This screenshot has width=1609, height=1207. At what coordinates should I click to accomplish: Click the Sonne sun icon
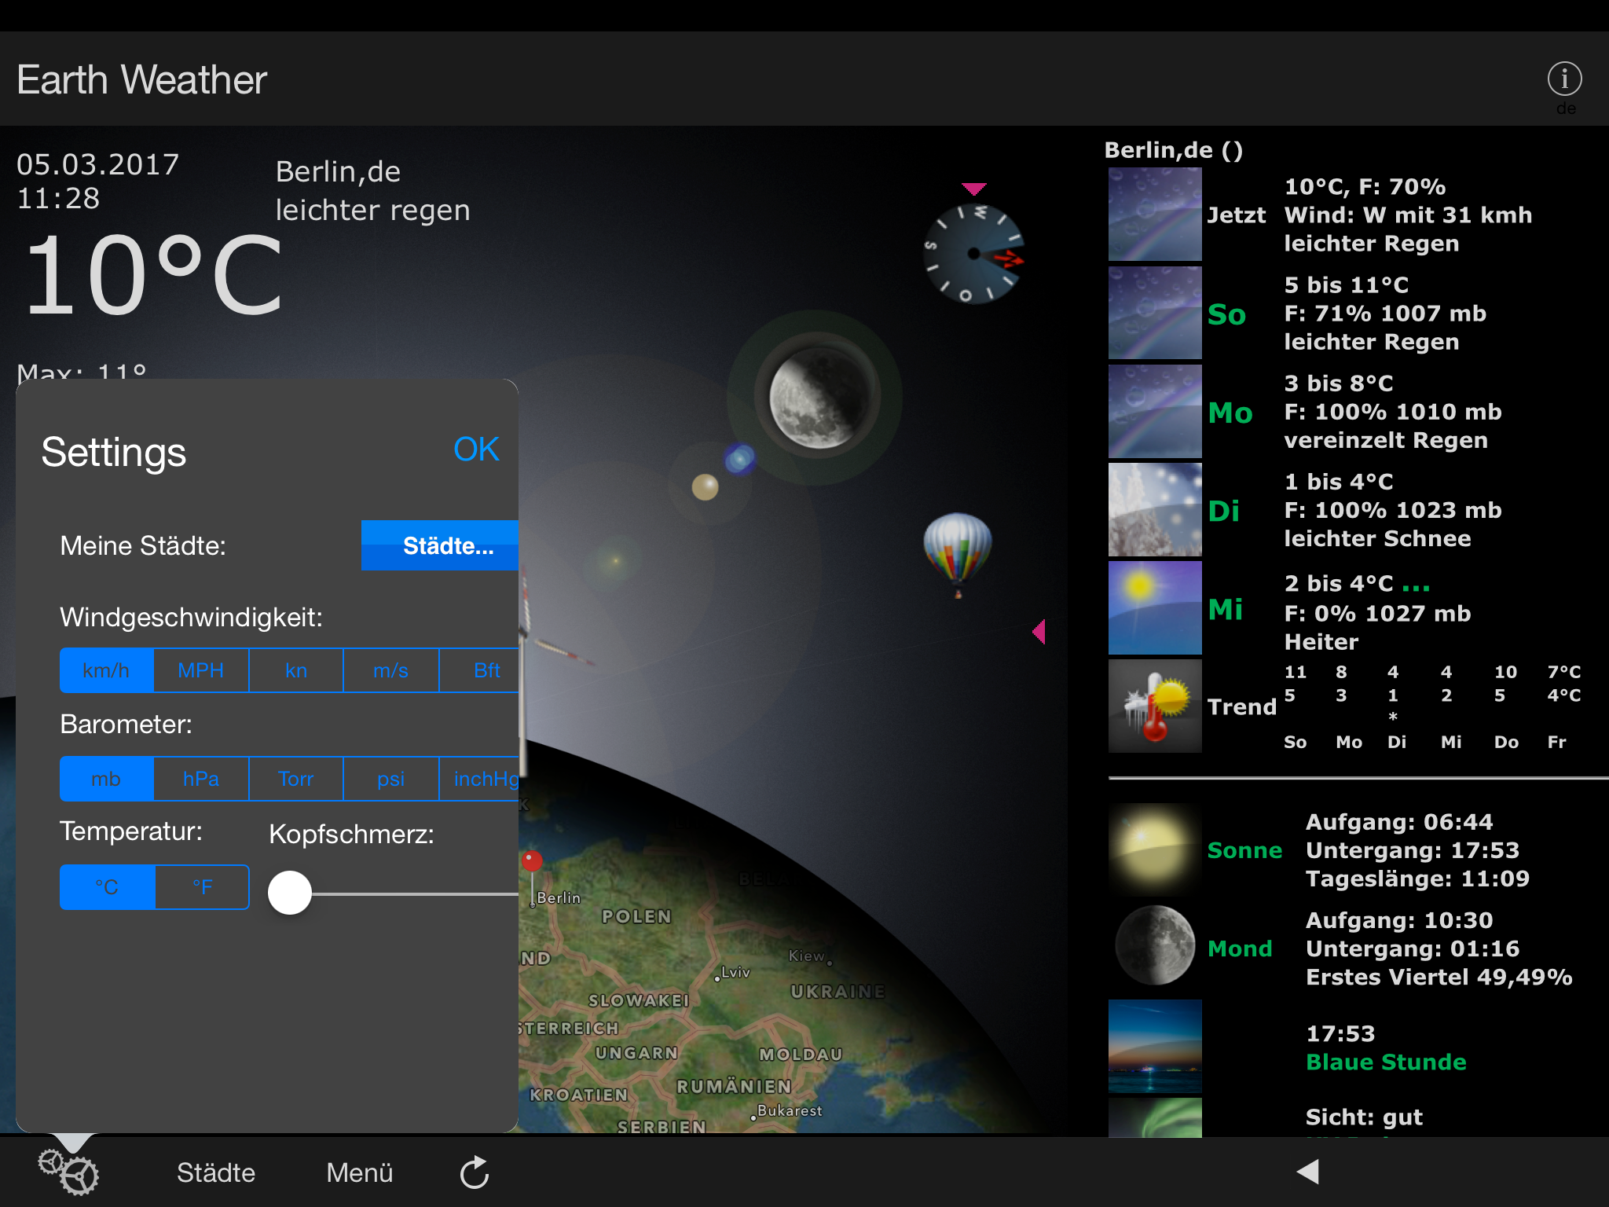[1155, 849]
